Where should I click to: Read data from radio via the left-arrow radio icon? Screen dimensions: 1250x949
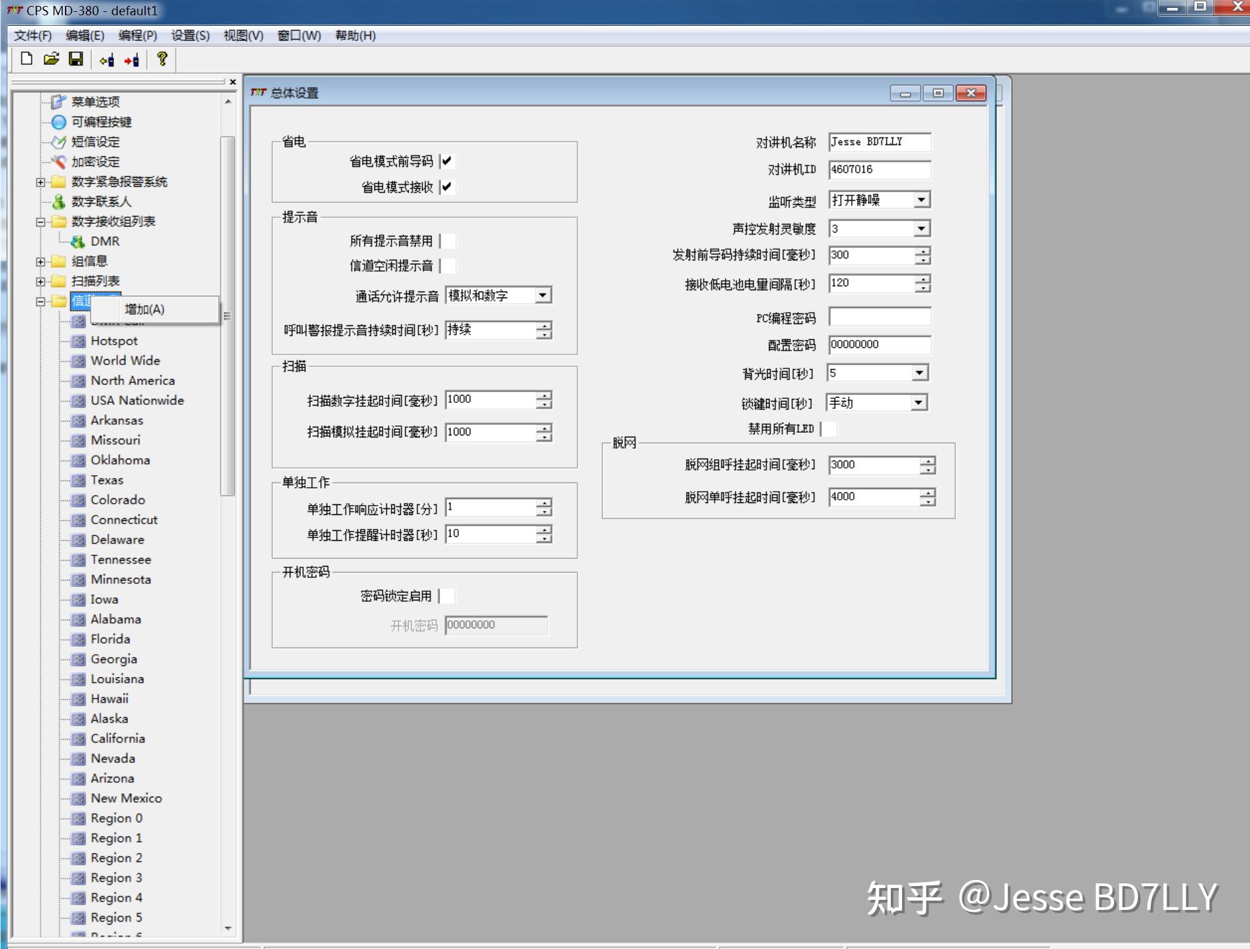coord(106,60)
